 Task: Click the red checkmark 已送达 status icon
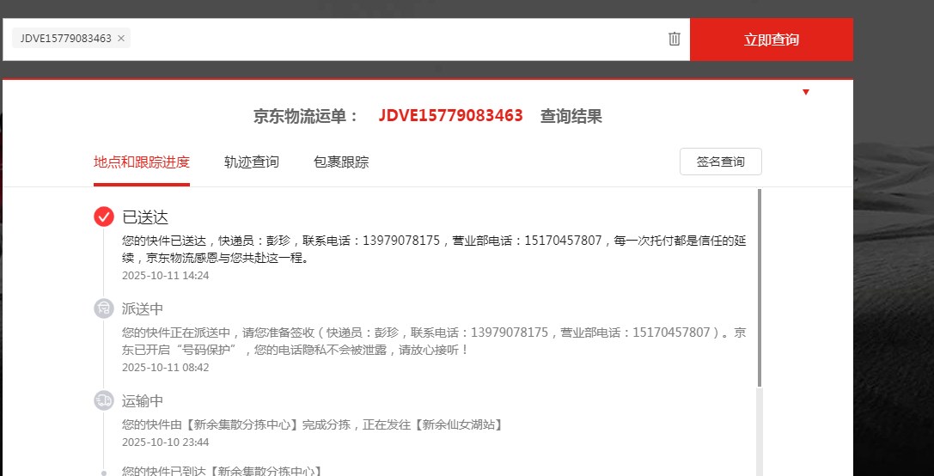pos(104,217)
